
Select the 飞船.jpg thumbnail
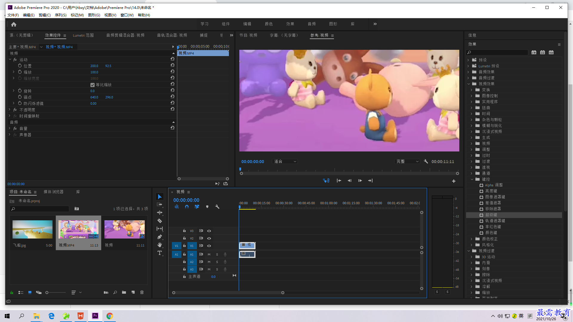pos(33,229)
